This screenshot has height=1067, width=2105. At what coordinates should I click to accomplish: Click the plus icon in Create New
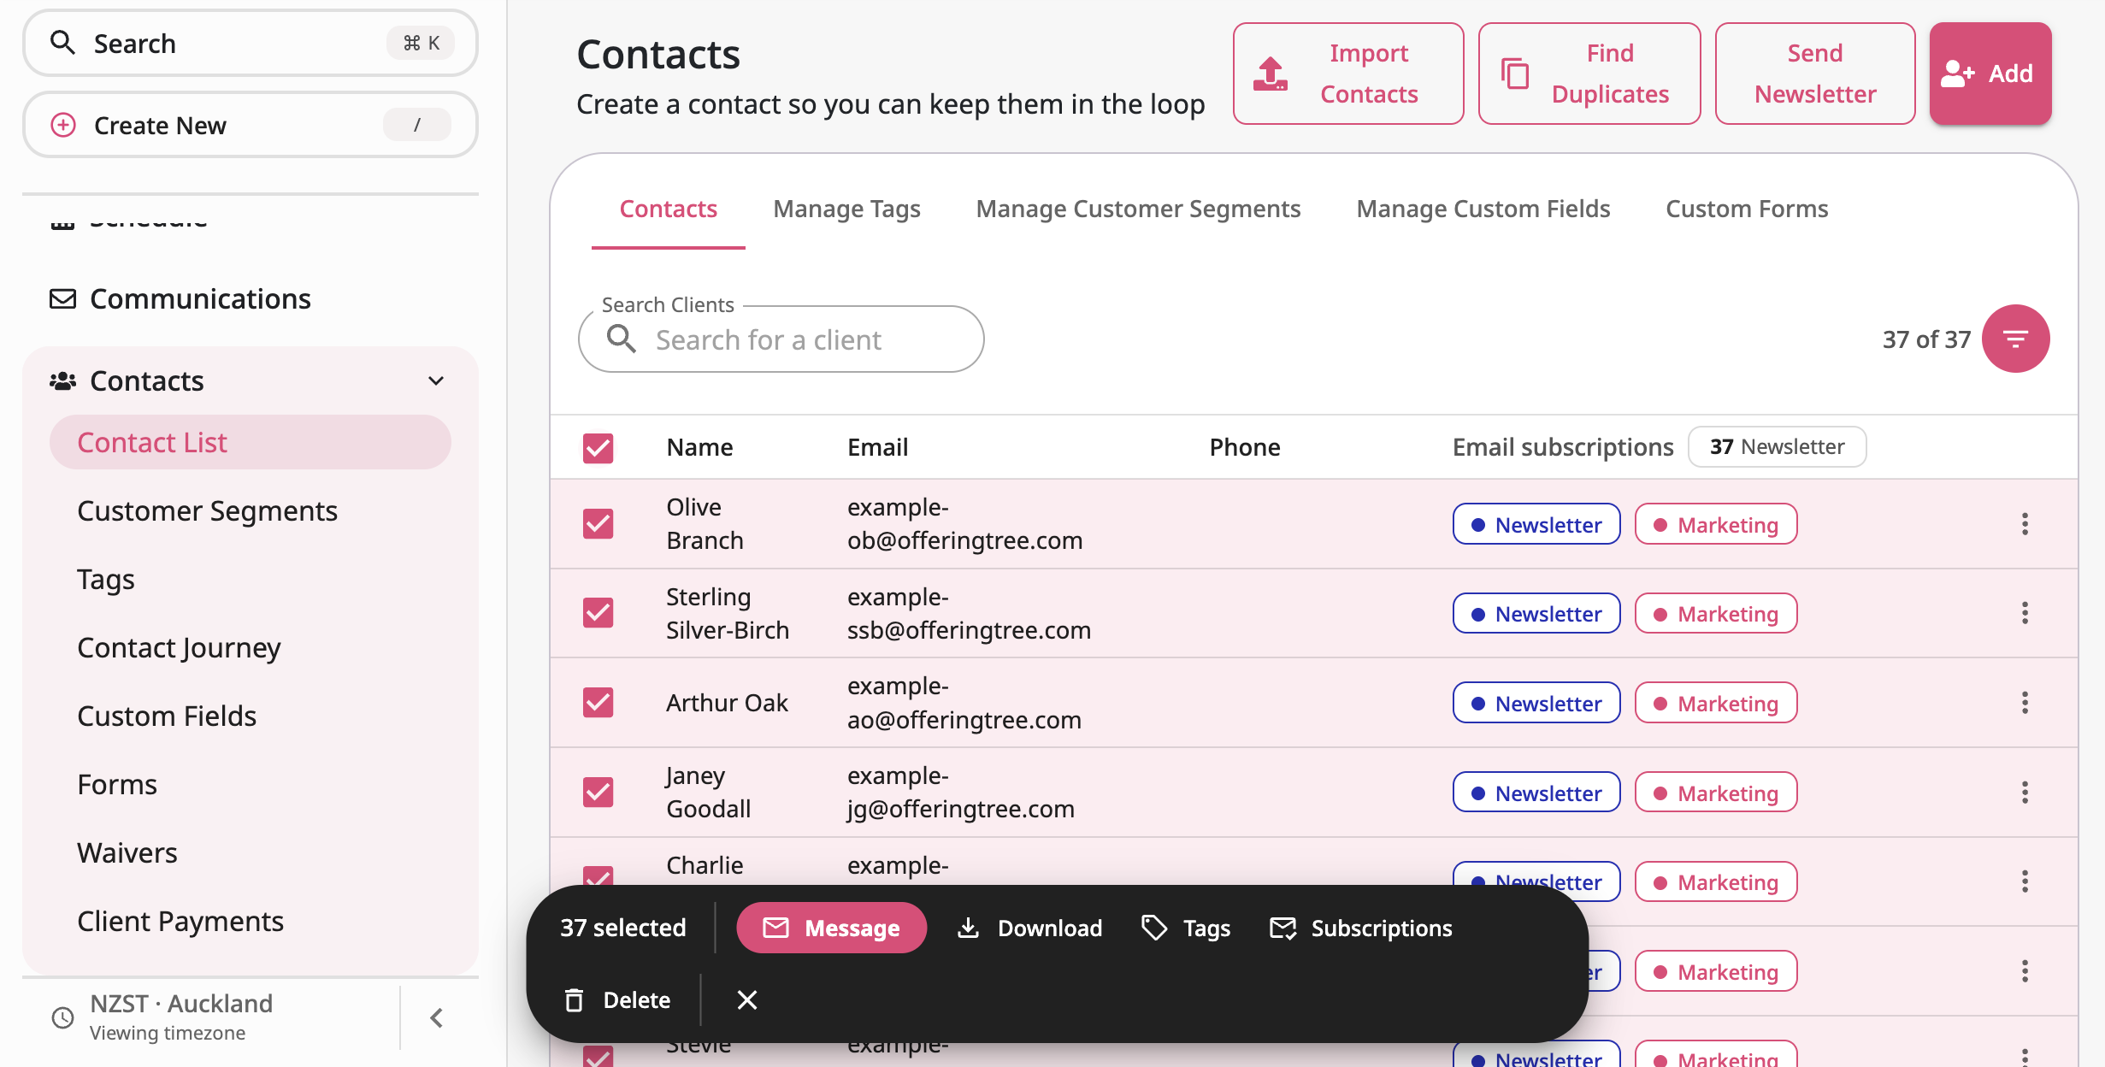click(x=63, y=125)
